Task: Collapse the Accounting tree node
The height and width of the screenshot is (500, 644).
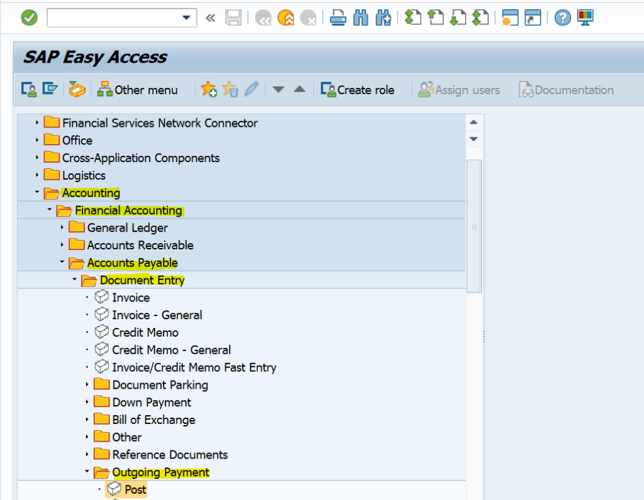Action: (x=37, y=193)
